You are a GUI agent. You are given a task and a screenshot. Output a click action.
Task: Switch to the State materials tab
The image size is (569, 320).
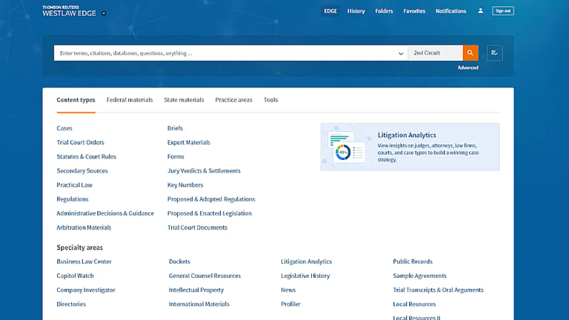click(184, 100)
